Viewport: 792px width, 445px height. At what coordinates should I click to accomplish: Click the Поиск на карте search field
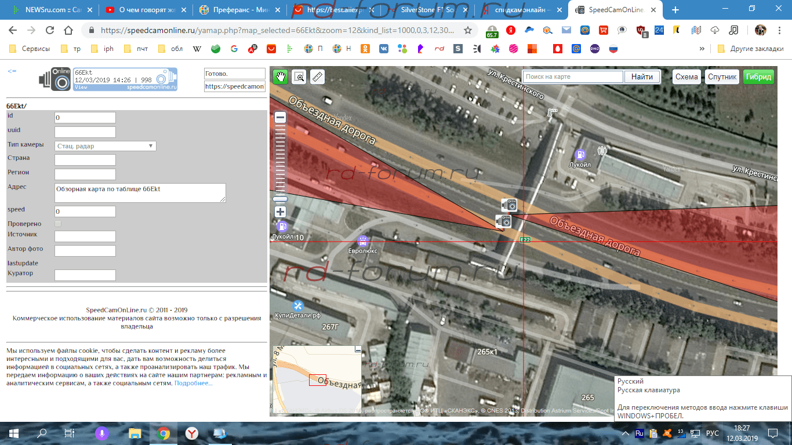pos(572,77)
